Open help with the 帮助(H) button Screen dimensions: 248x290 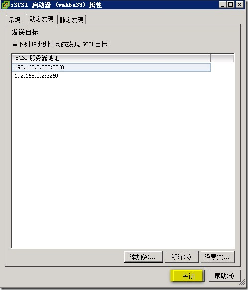click(224, 276)
